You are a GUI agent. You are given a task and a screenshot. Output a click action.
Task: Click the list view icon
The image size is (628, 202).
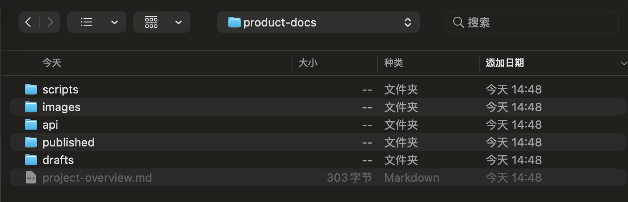(x=87, y=22)
